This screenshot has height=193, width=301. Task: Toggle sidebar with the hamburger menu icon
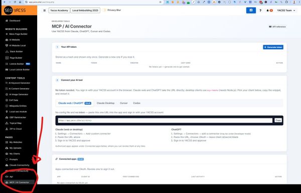click(44, 11)
